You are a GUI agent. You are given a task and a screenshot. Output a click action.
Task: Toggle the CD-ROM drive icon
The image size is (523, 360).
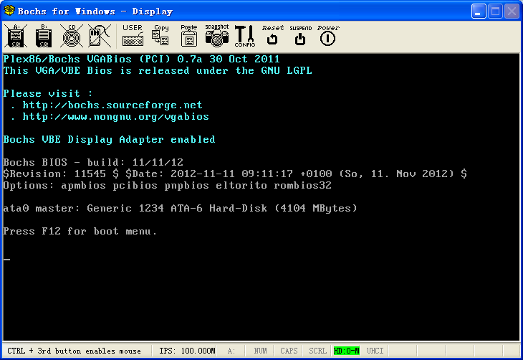[x=72, y=36]
